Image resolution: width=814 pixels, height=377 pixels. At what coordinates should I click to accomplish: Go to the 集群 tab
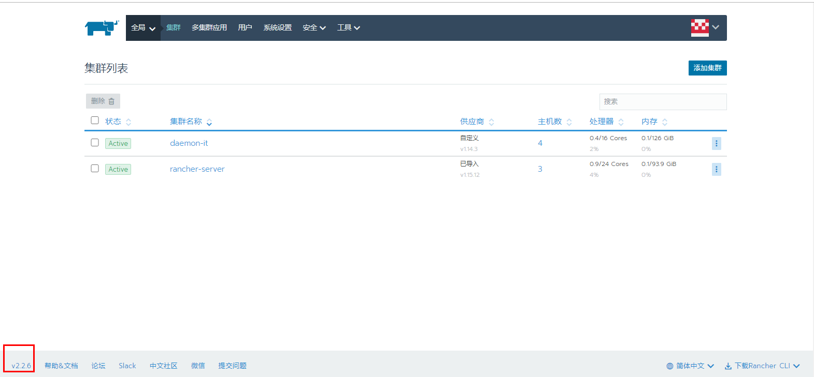click(174, 28)
